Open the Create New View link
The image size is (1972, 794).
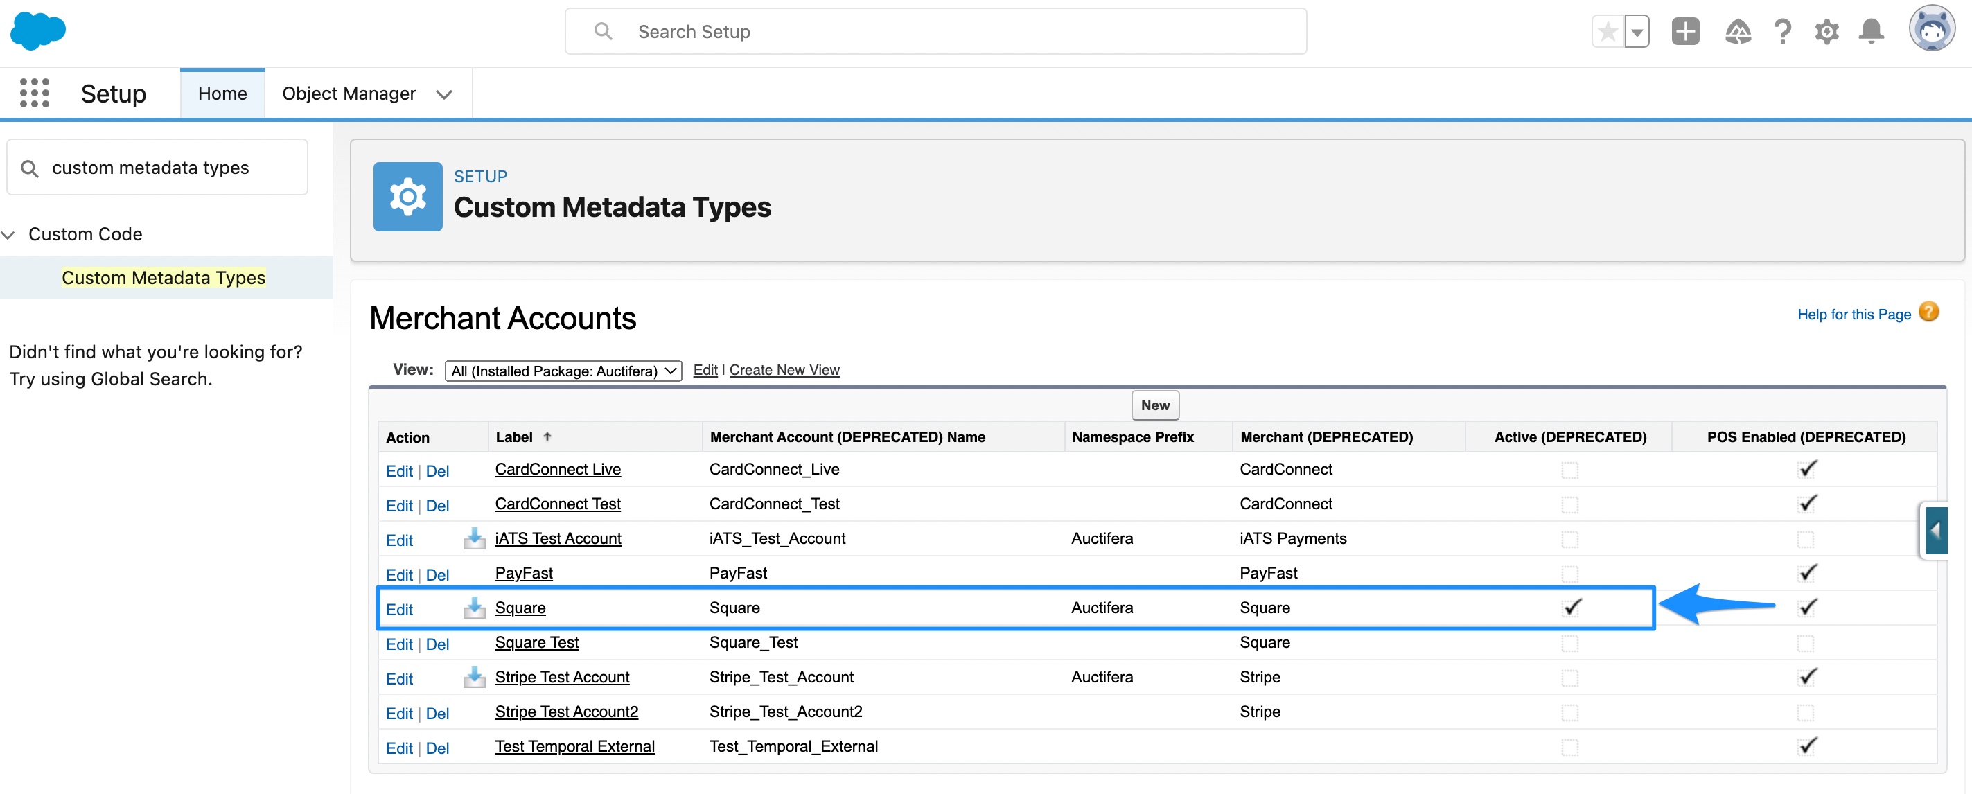coord(784,370)
